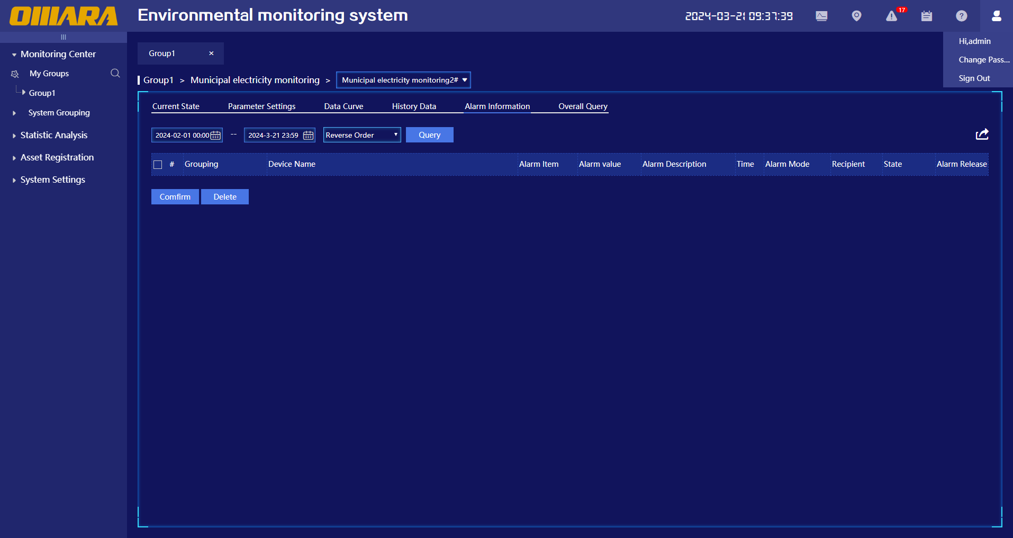
Task: Click the search icon beside My Groups
Action: [x=115, y=73]
